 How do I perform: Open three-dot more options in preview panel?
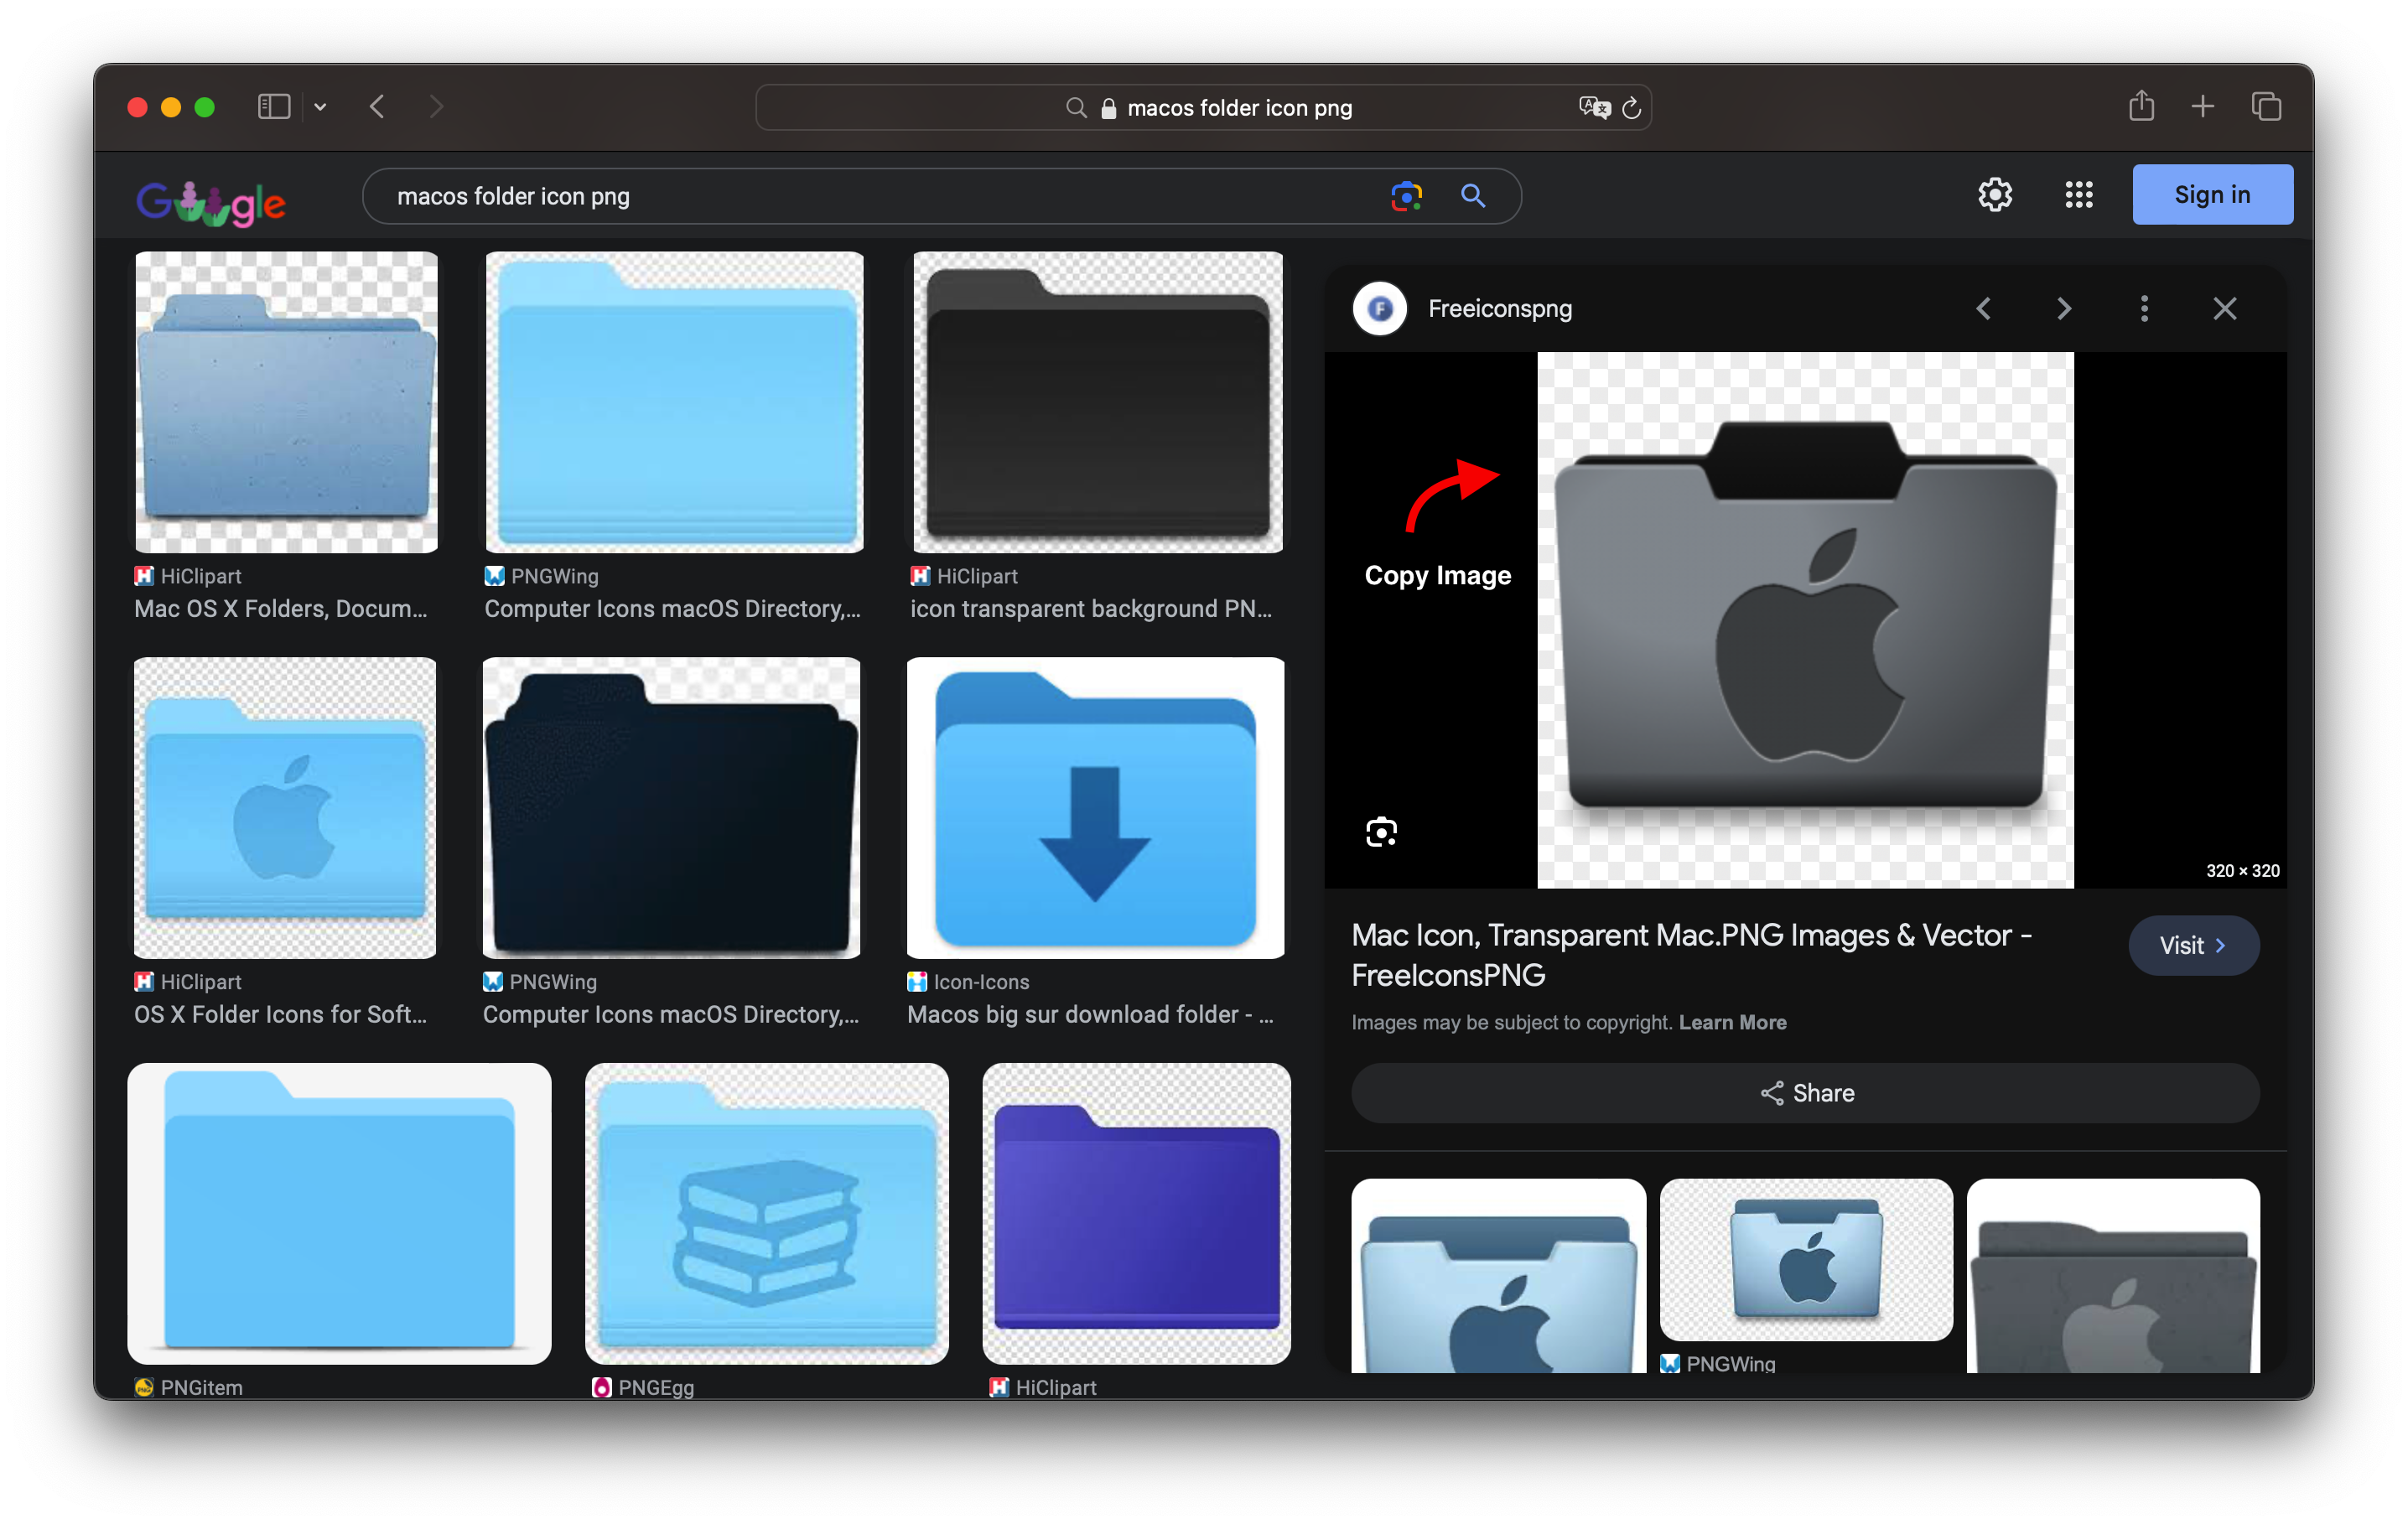(x=2144, y=309)
